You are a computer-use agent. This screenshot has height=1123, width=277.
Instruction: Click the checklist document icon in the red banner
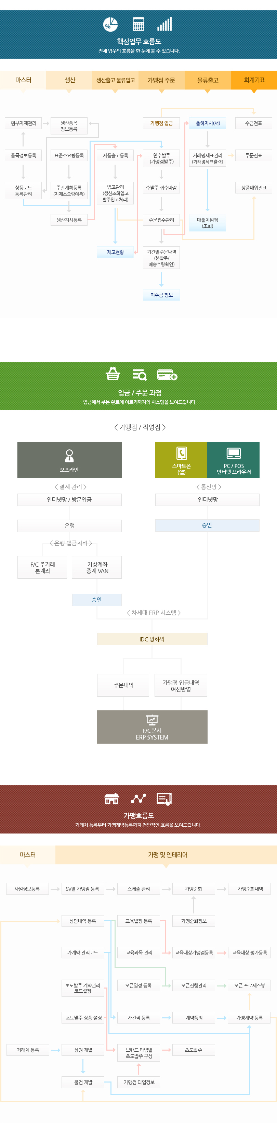164,799
